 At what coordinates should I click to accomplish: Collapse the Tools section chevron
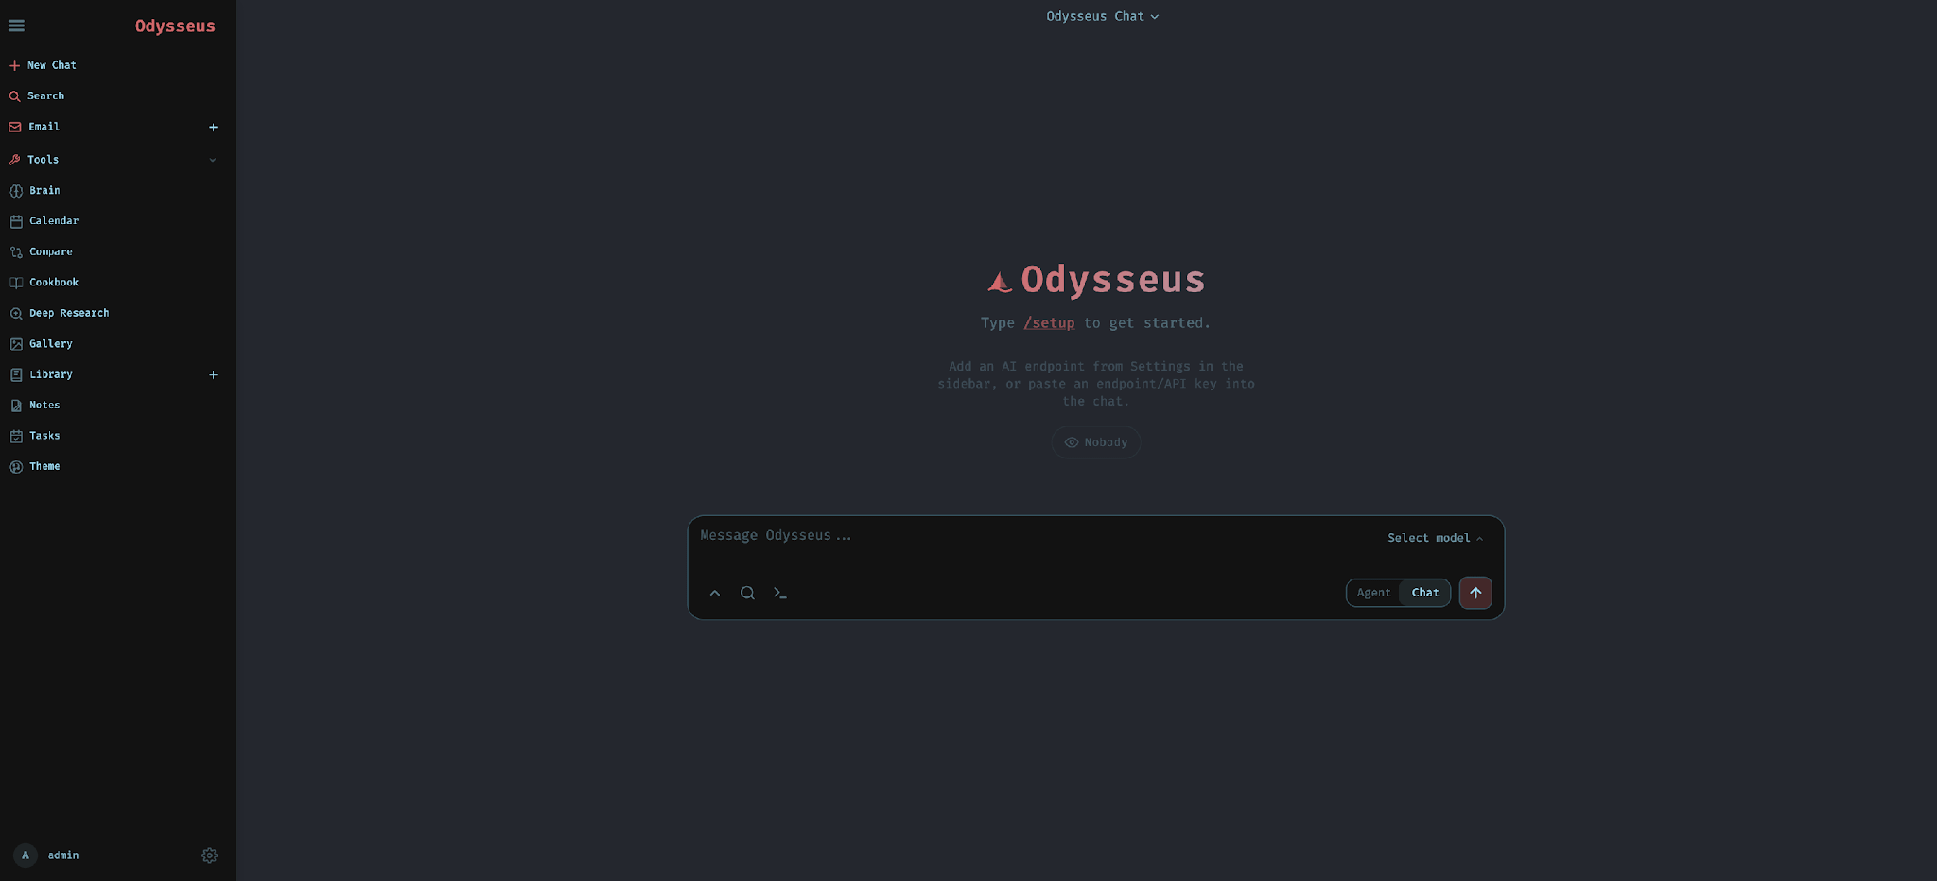tap(213, 160)
